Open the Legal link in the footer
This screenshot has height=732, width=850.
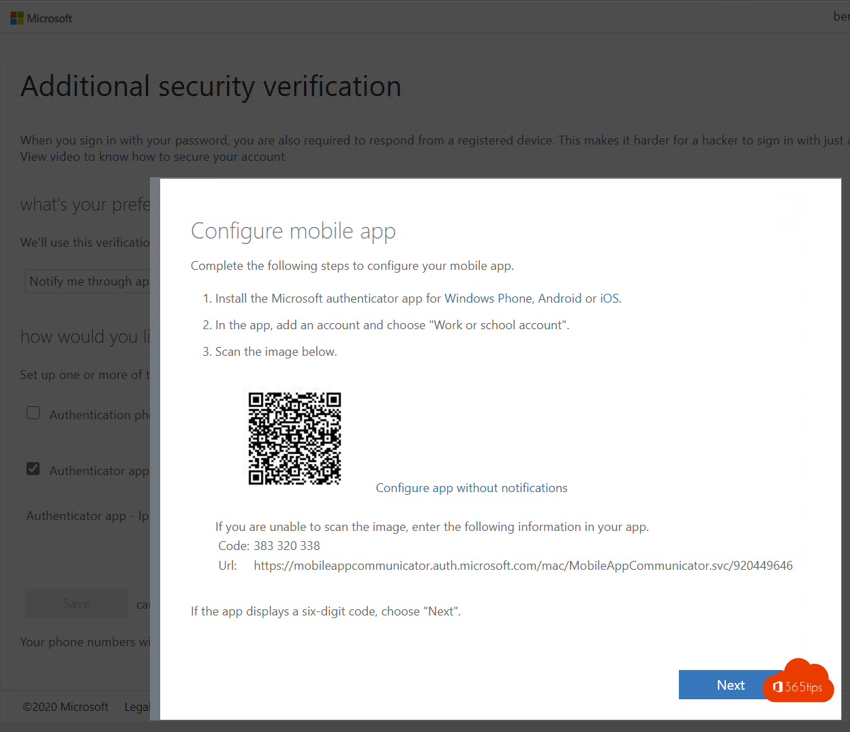137,707
